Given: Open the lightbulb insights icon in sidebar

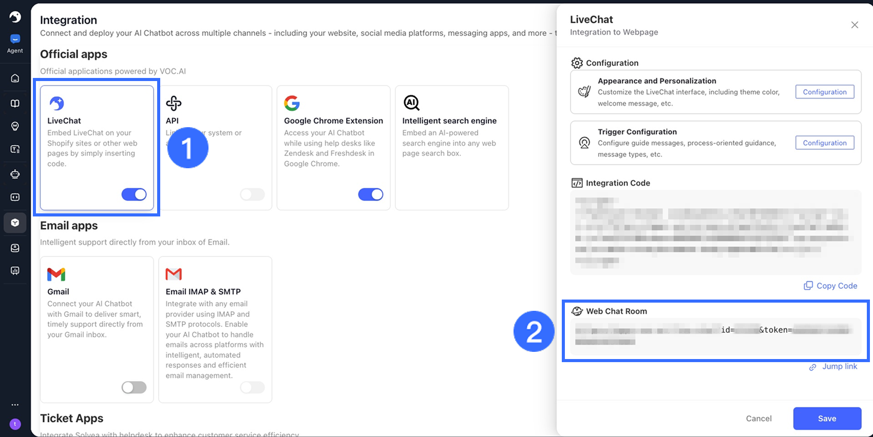Looking at the screenshot, I should pos(15,126).
